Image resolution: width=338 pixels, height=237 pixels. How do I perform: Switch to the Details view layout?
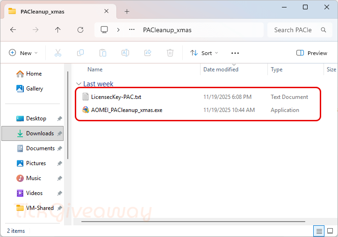[319, 231]
